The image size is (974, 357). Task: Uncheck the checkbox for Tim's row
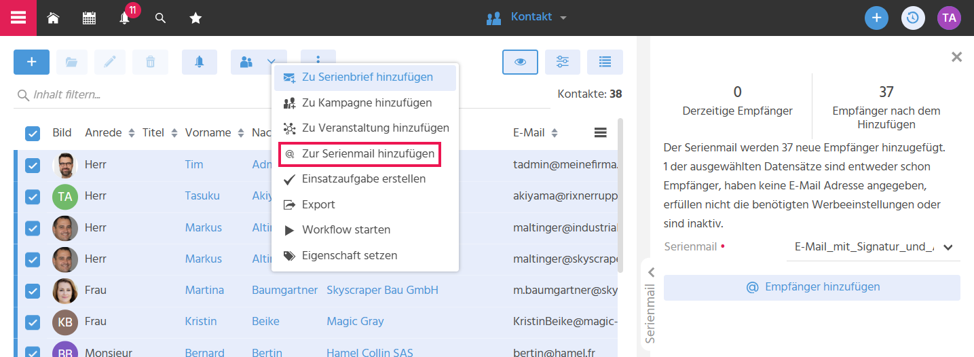tap(33, 165)
